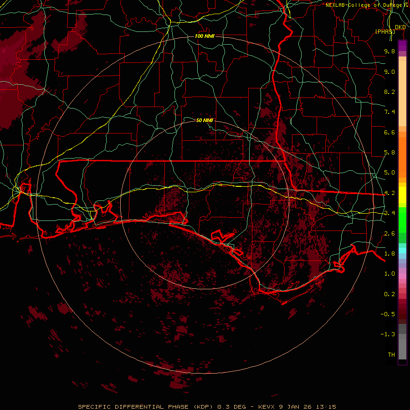Image resolution: width=410 pixels, height=410 pixels.
Task: Pick the 1.0 scale value
Action: pyautogui.click(x=389, y=274)
